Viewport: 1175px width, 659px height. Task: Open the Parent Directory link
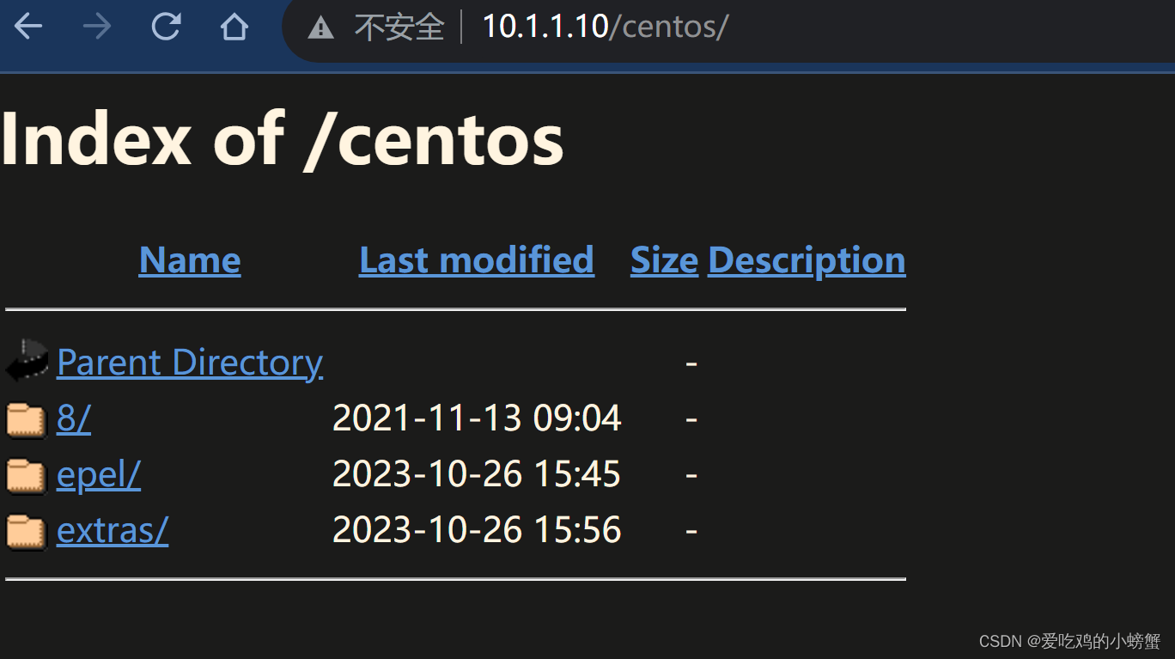click(189, 362)
